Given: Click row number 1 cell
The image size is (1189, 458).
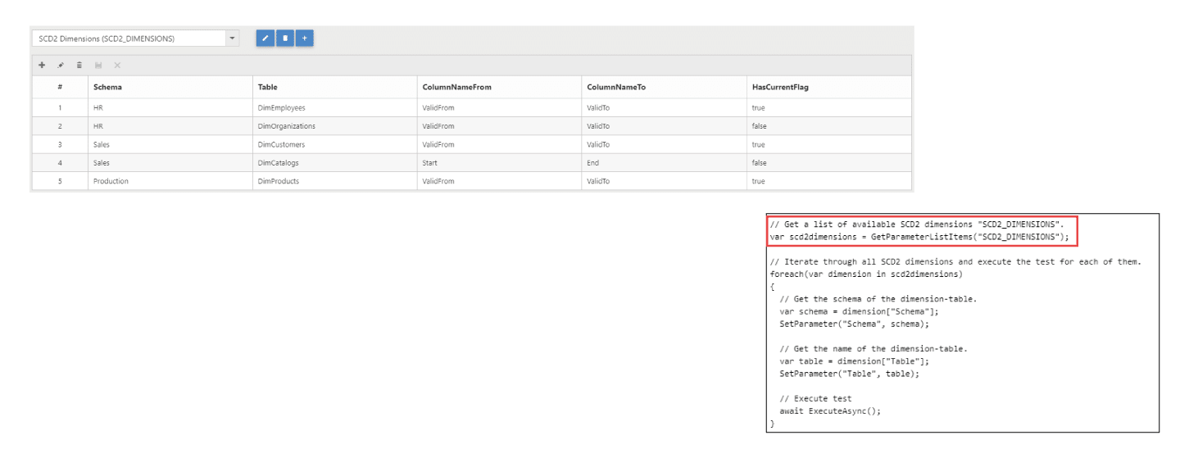Looking at the screenshot, I should point(60,107).
